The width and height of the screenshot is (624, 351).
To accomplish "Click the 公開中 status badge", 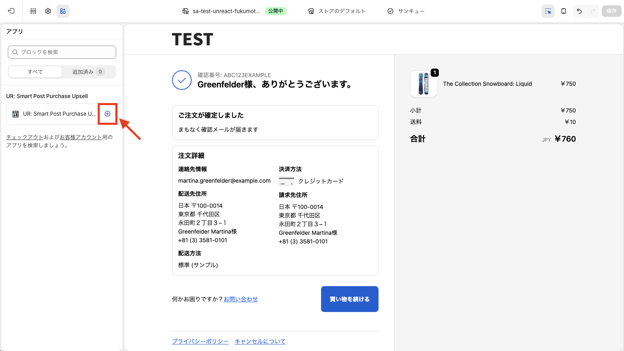I will click(276, 11).
